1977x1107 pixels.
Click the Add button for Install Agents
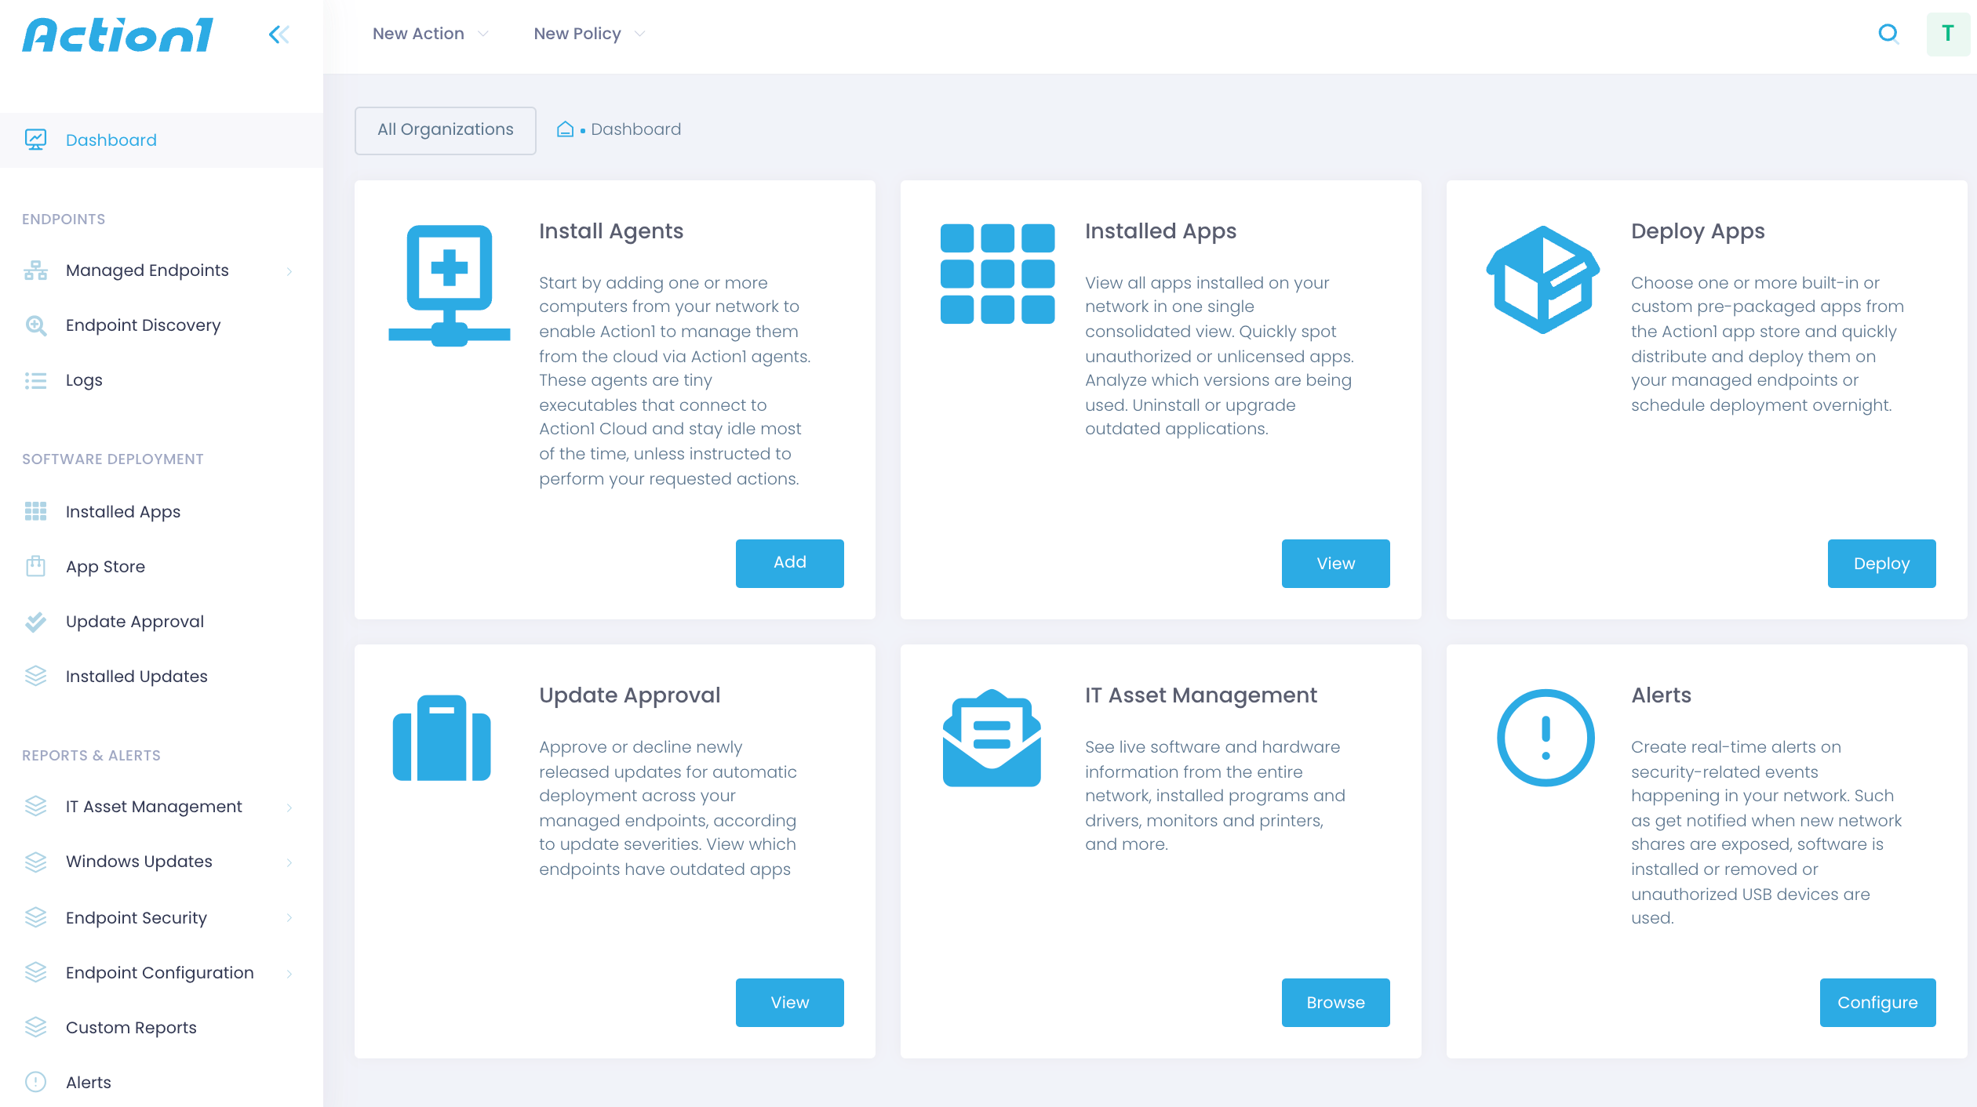coord(790,561)
